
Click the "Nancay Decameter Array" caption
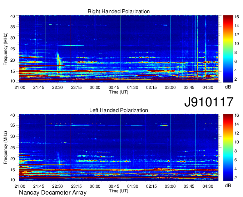pyautogui.click(x=53, y=193)
